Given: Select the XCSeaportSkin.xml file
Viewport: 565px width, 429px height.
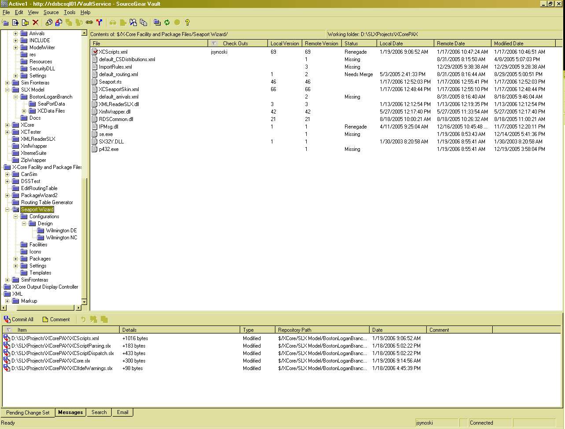Looking at the screenshot, I should point(118,89).
